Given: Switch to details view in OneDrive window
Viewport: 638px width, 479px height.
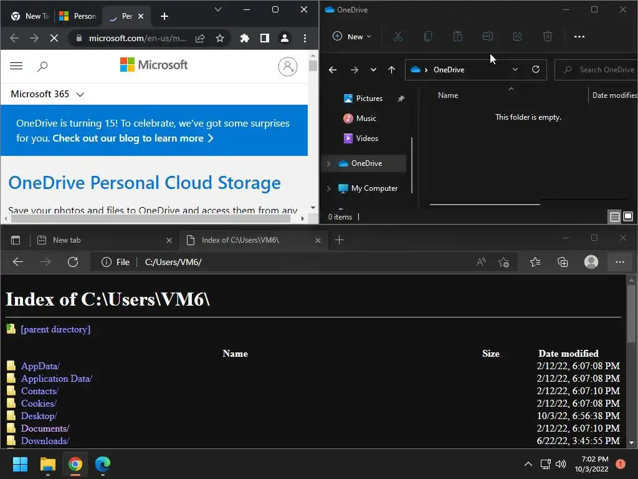Looking at the screenshot, I should 614,216.
